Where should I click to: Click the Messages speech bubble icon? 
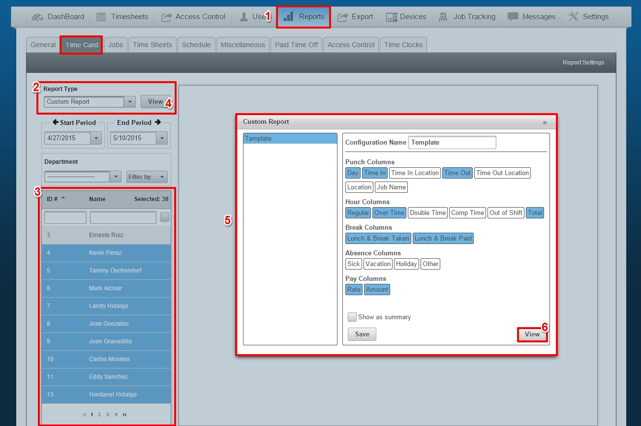point(513,17)
